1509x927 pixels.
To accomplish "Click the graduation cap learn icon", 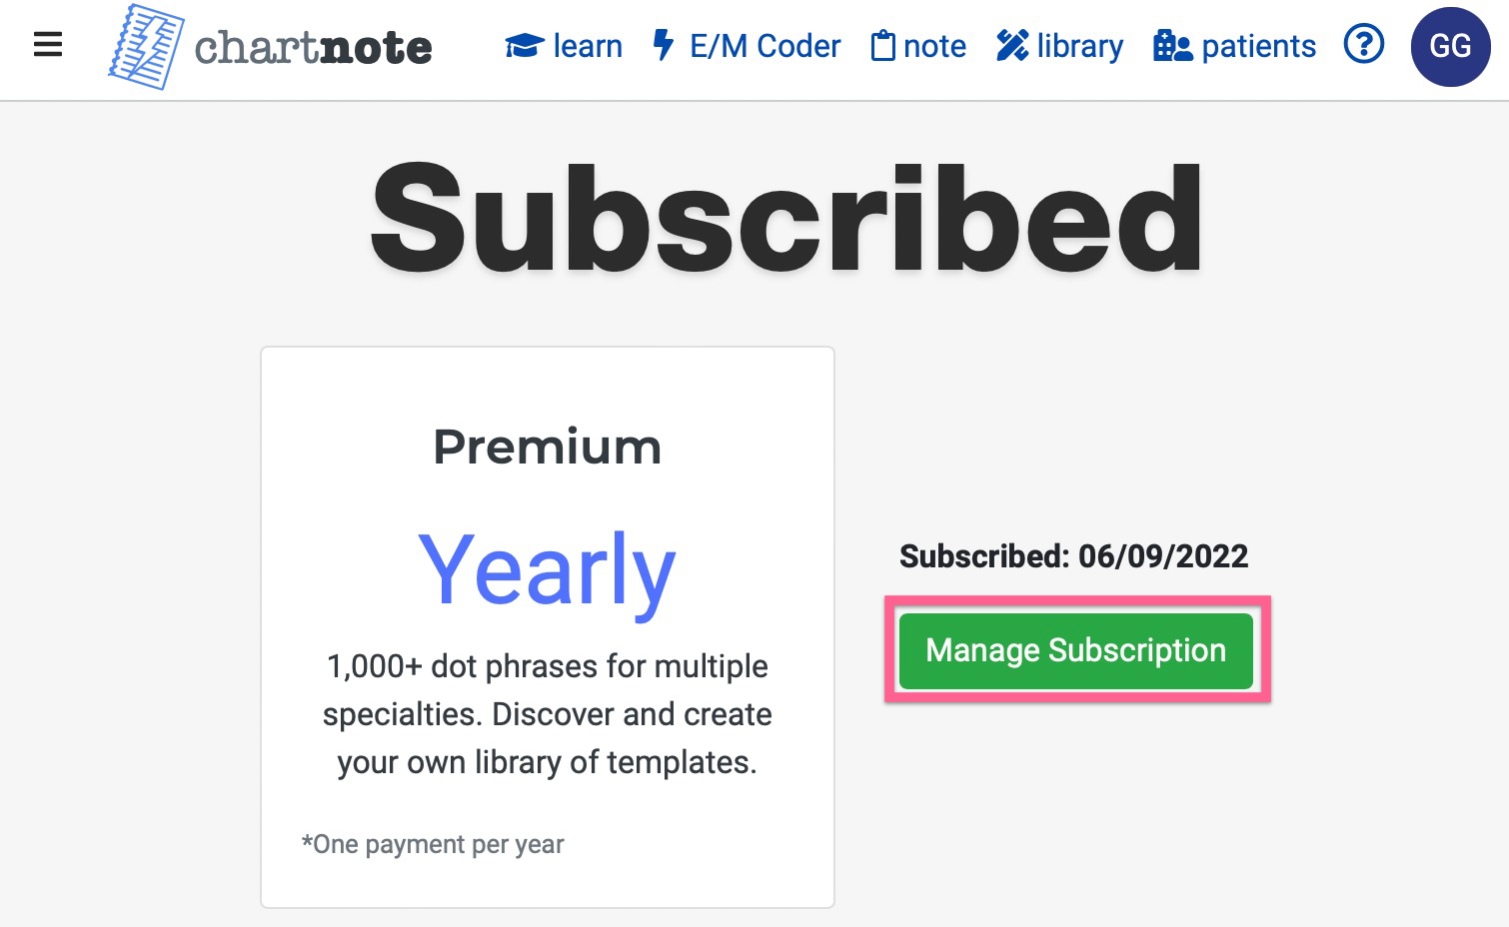I will pos(525,46).
